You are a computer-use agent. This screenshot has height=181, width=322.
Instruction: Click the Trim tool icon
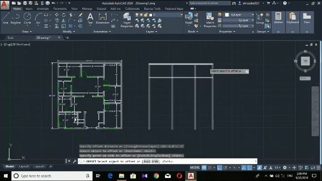tap(71, 15)
